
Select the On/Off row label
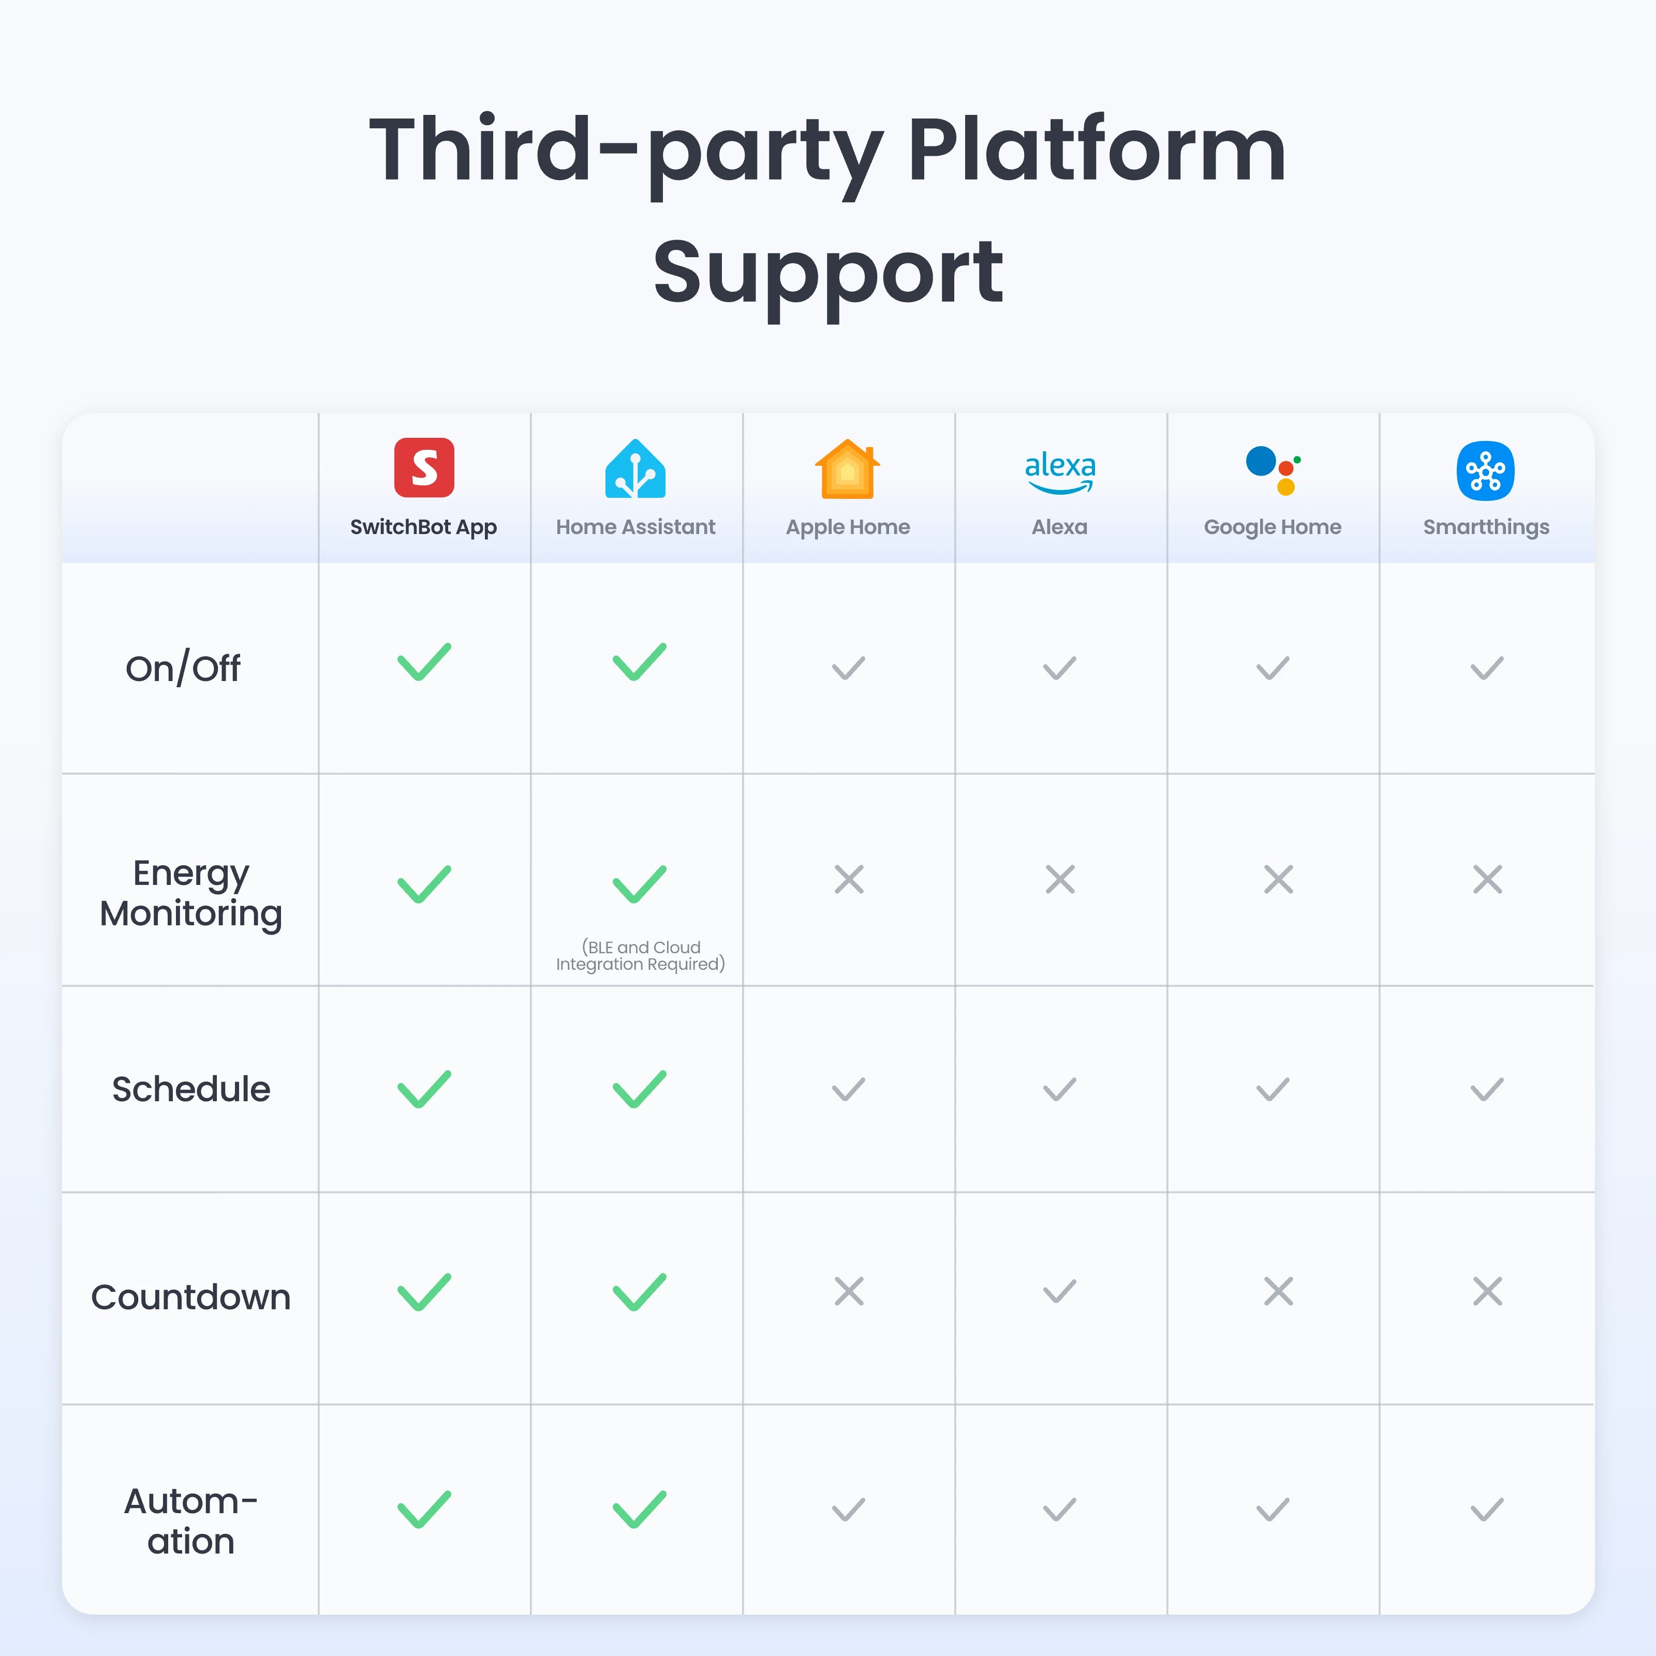[x=183, y=669]
